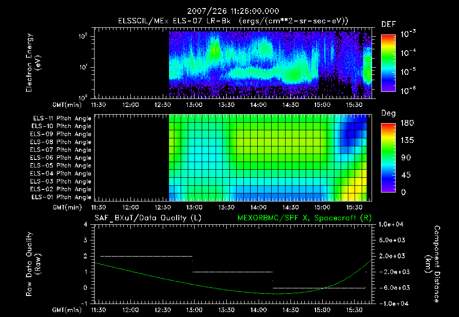This screenshot has height=317, width=459.
Task: Click the Electron Energy (eV) axis label
Action: [33, 63]
